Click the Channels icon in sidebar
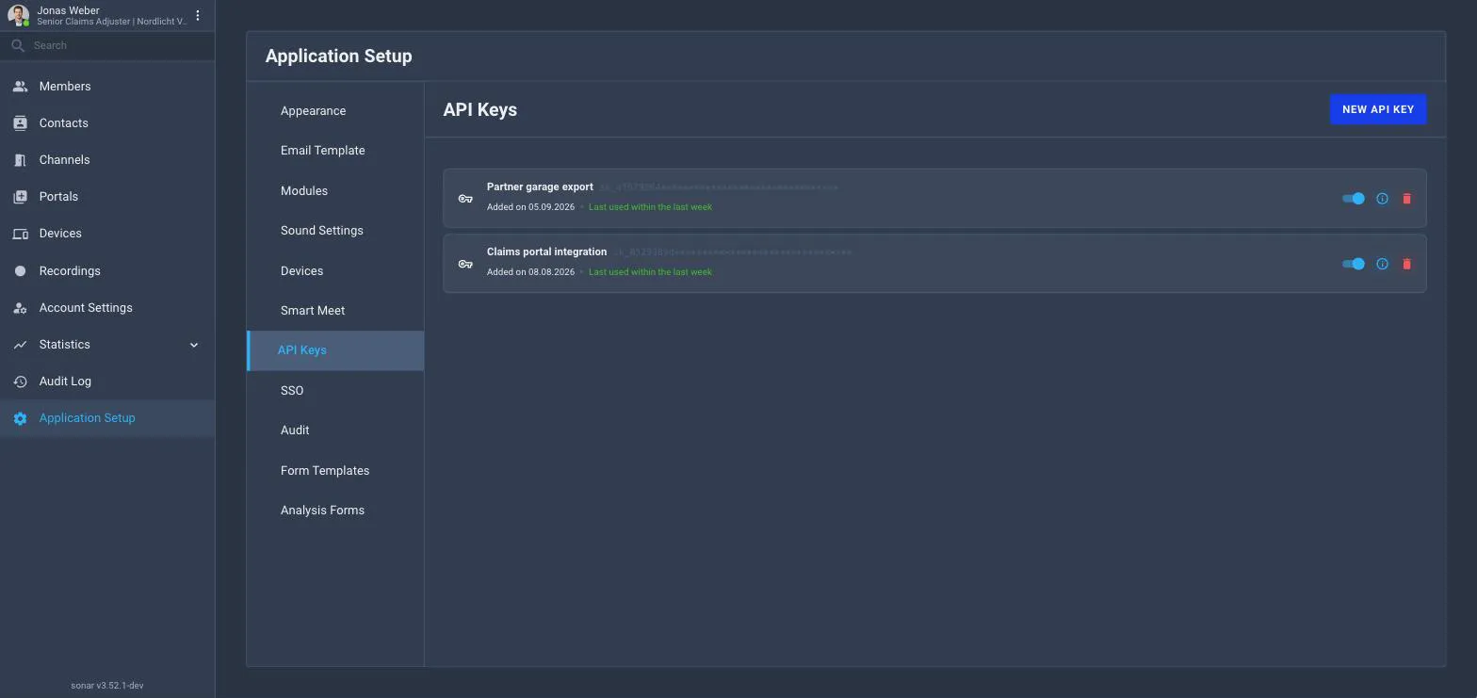The height and width of the screenshot is (698, 1477). 20,160
